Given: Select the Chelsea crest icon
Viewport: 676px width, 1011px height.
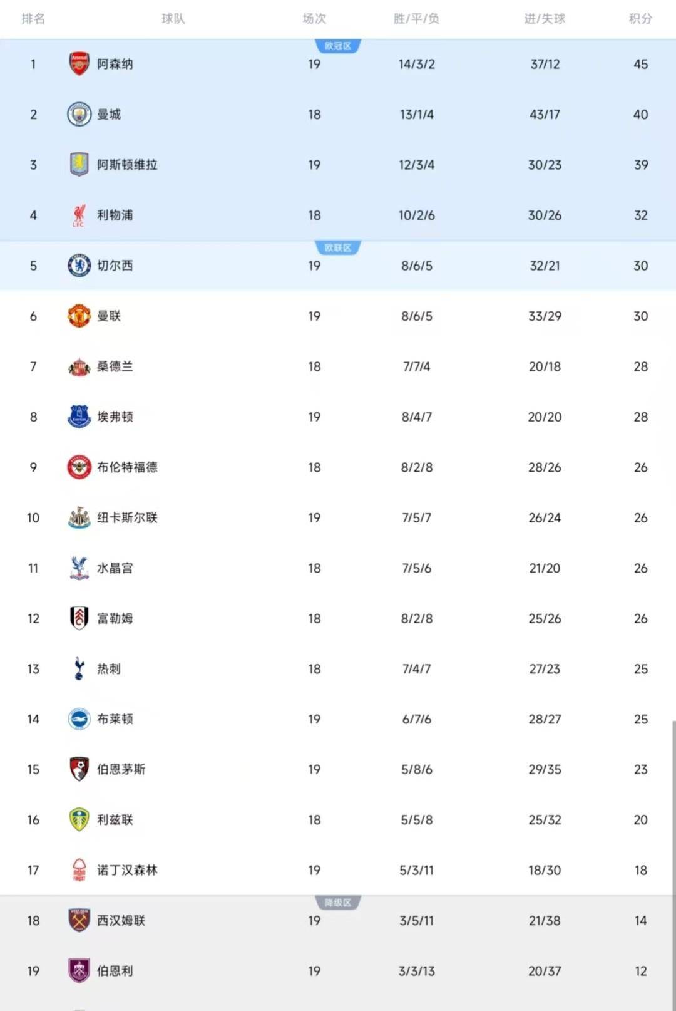Looking at the screenshot, I should point(79,266).
